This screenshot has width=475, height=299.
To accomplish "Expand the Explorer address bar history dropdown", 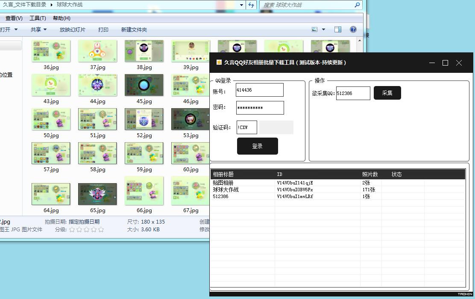I will 241,5.
